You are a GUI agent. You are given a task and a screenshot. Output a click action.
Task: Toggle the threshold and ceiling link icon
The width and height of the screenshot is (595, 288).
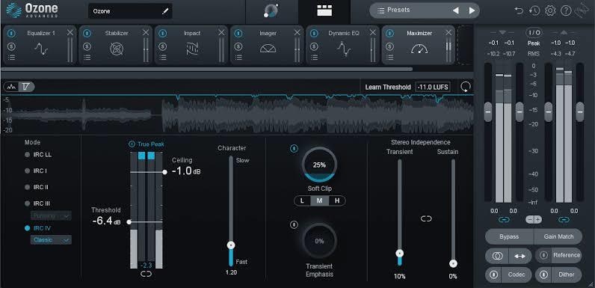click(146, 274)
